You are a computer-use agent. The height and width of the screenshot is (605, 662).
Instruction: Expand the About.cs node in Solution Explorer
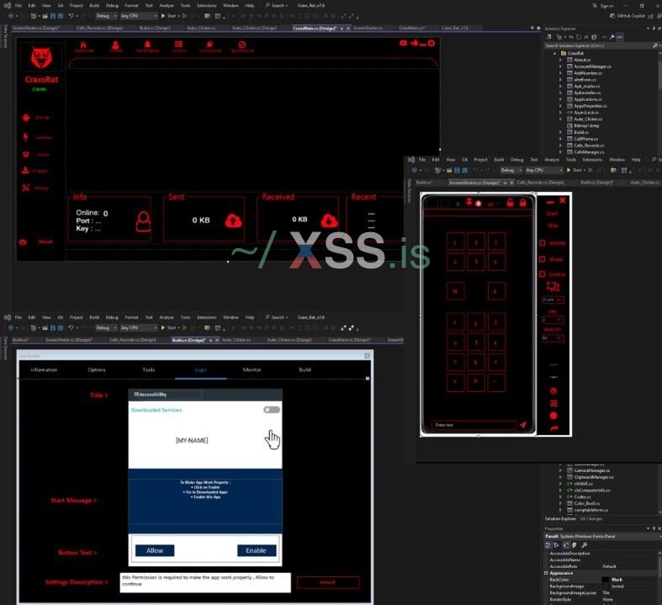561,60
